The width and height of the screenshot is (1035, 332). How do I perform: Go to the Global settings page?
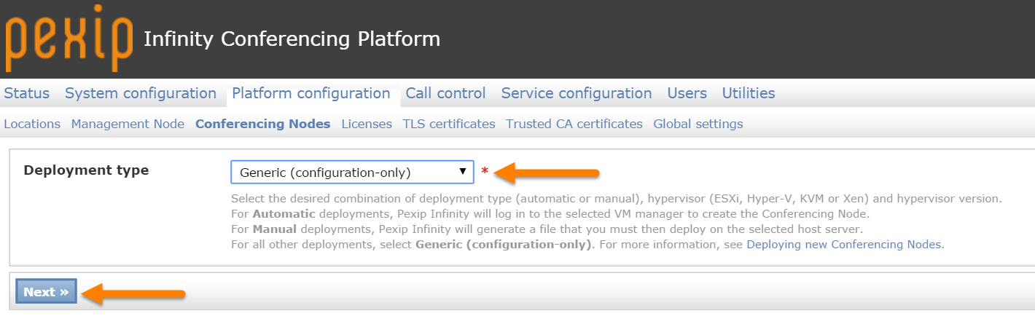(698, 124)
